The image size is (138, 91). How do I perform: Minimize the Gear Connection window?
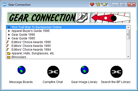[x=115, y=5]
